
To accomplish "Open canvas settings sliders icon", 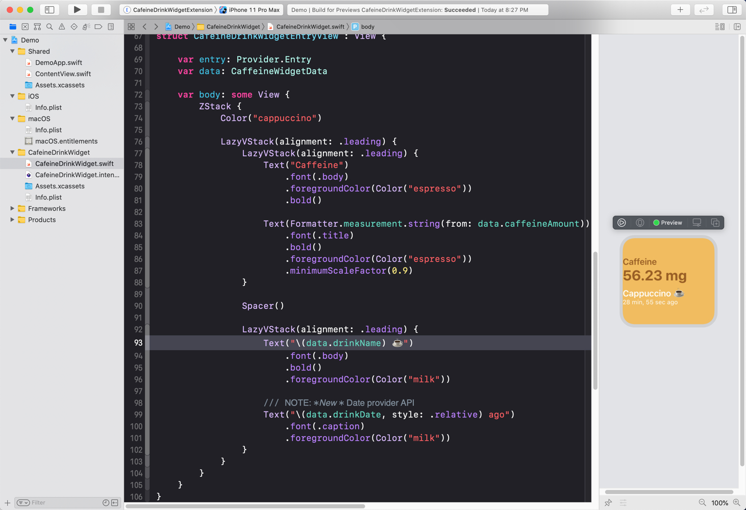I will click(x=623, y=503).
